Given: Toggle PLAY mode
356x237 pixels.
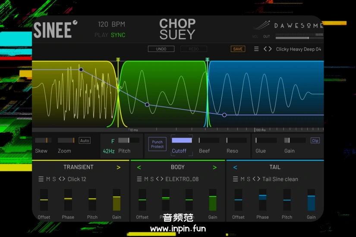Looking at the screenshot, I should pos(101,35).
